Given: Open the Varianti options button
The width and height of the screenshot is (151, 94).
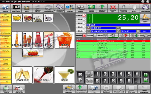Looking at the screenshot, I should (x=89, y=81).
